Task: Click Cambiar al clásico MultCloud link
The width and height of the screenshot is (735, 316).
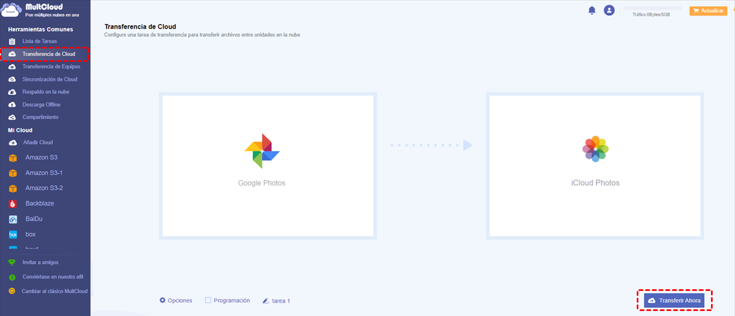Action: (x=54, y=291)
